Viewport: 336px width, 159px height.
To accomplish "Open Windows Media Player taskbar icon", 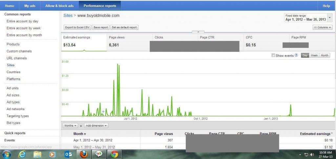I will [x=52, y=154].
